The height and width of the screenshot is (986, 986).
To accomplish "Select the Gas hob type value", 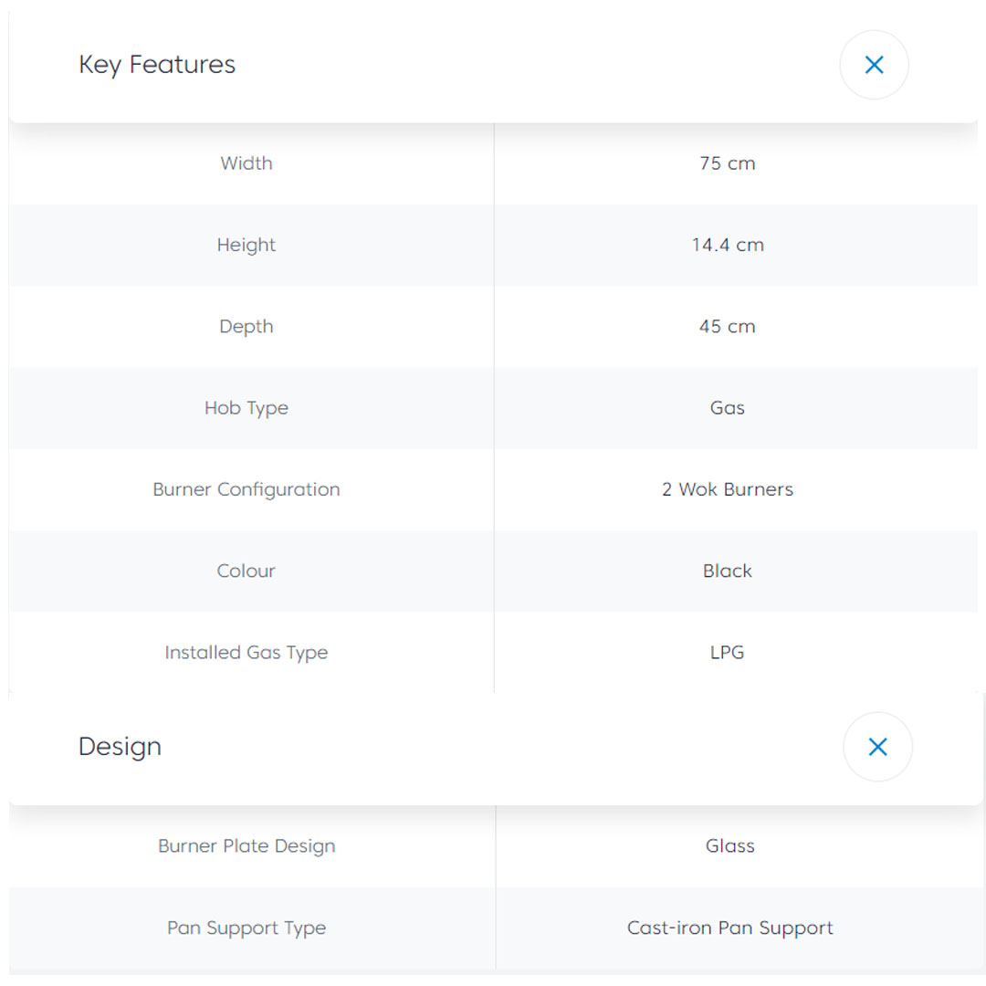I will click(x=727, y=408).
